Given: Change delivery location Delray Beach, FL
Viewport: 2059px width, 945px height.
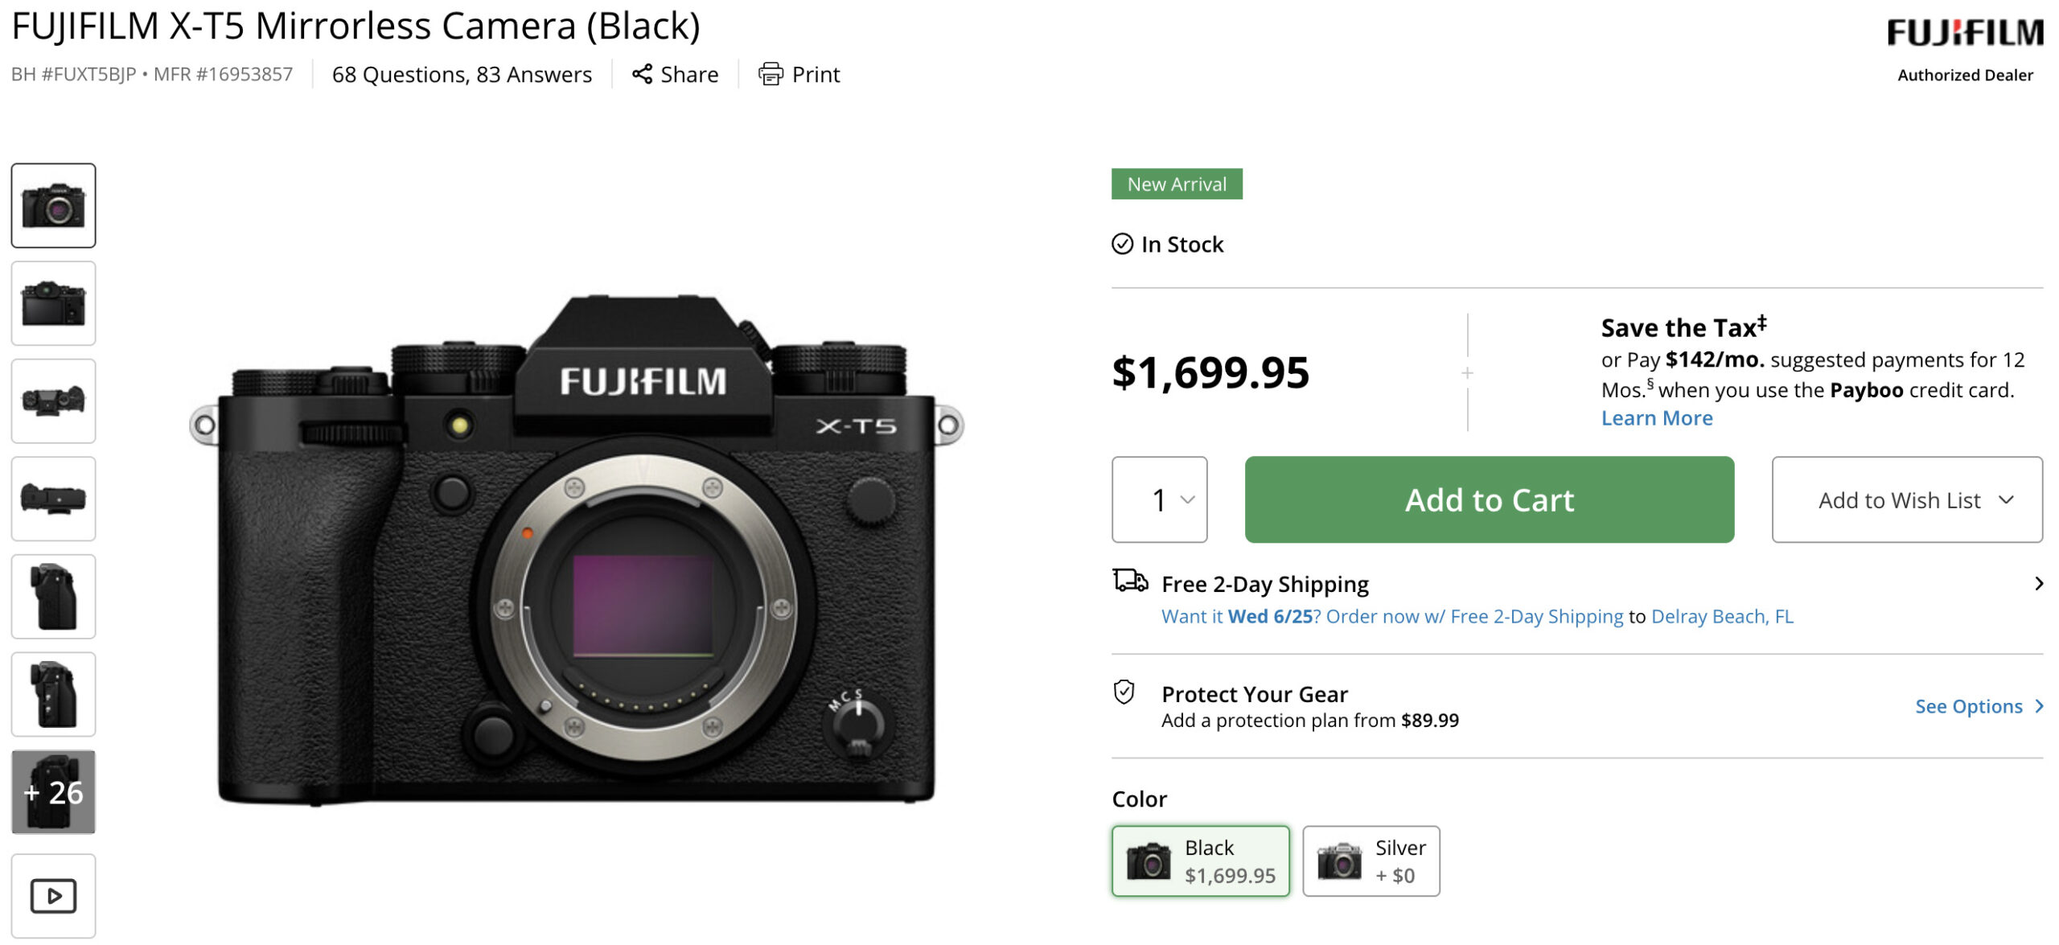Looking at the screenshot, I should pyautogui.click(x=1721, y=616).
